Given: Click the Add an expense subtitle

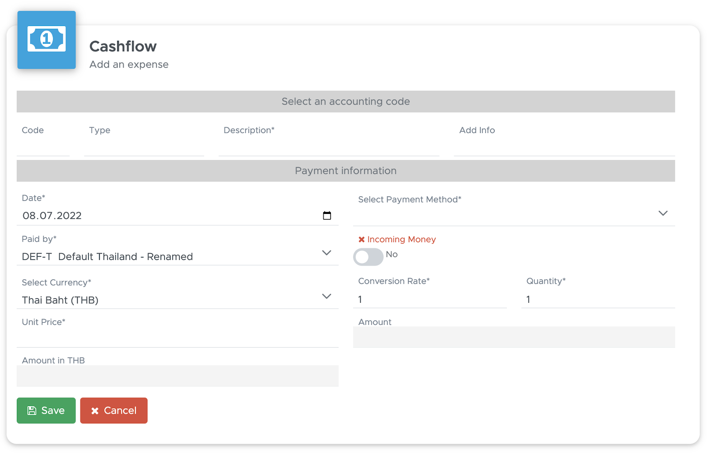Looking at the screenshot, I should click(x=129, y=65).
